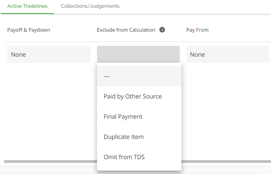The image size is (271, 174).
Task: Choose Omit from TDS option
Action: pyautogui.click(x=139, y=157)
